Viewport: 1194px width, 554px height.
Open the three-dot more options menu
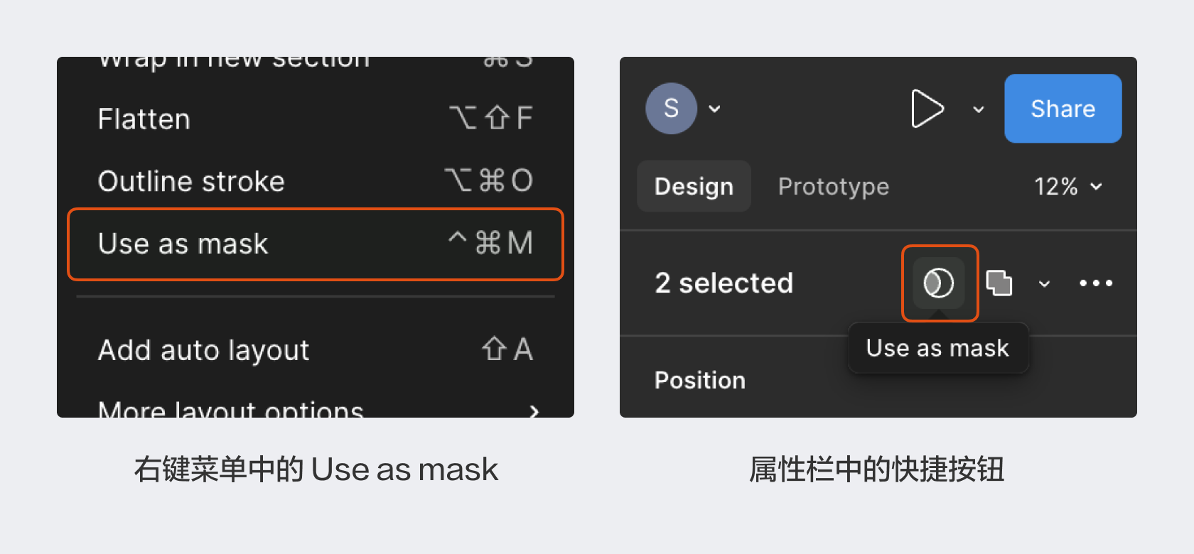point(1096,283)
